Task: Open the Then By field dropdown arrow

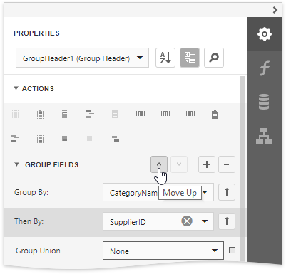Action: [205, 221]
